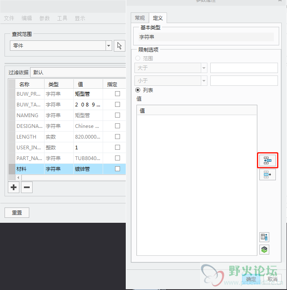
Task: Open the 过滤依据 默认 filter dropdown
Action: pyautogui.click(x=78, y=72)
